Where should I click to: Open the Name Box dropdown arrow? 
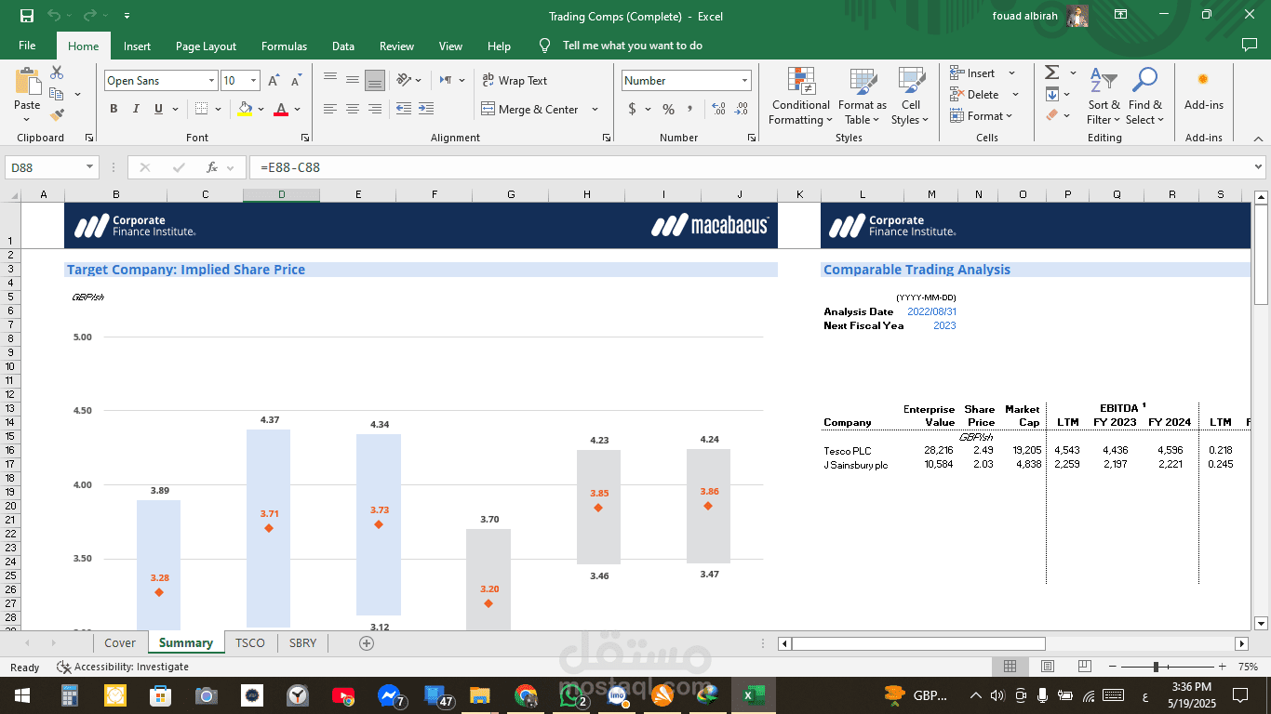tap(90, 167)
